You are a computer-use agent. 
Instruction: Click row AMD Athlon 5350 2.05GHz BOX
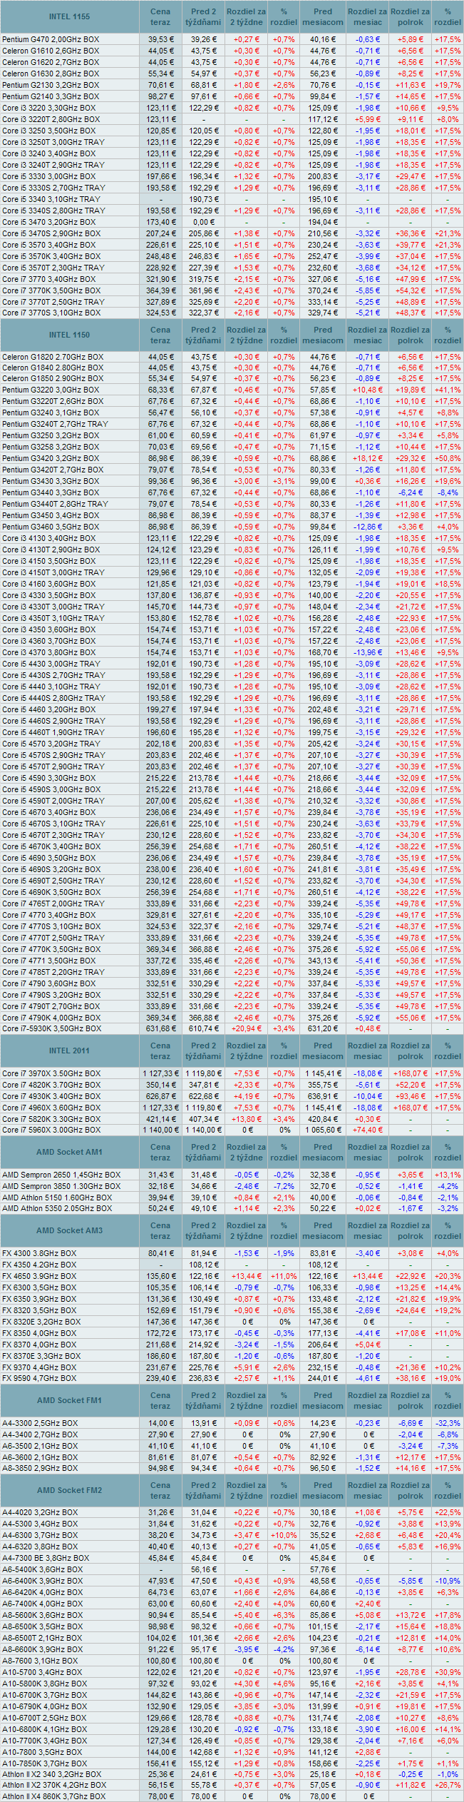[x=232, y=1208]
